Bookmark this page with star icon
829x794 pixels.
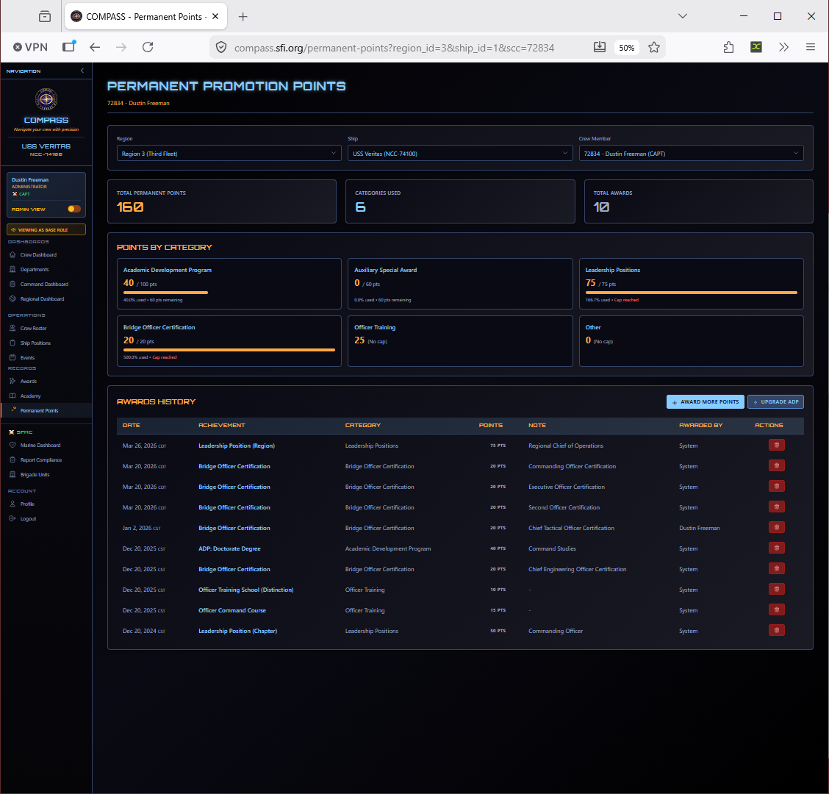(654, 47)
